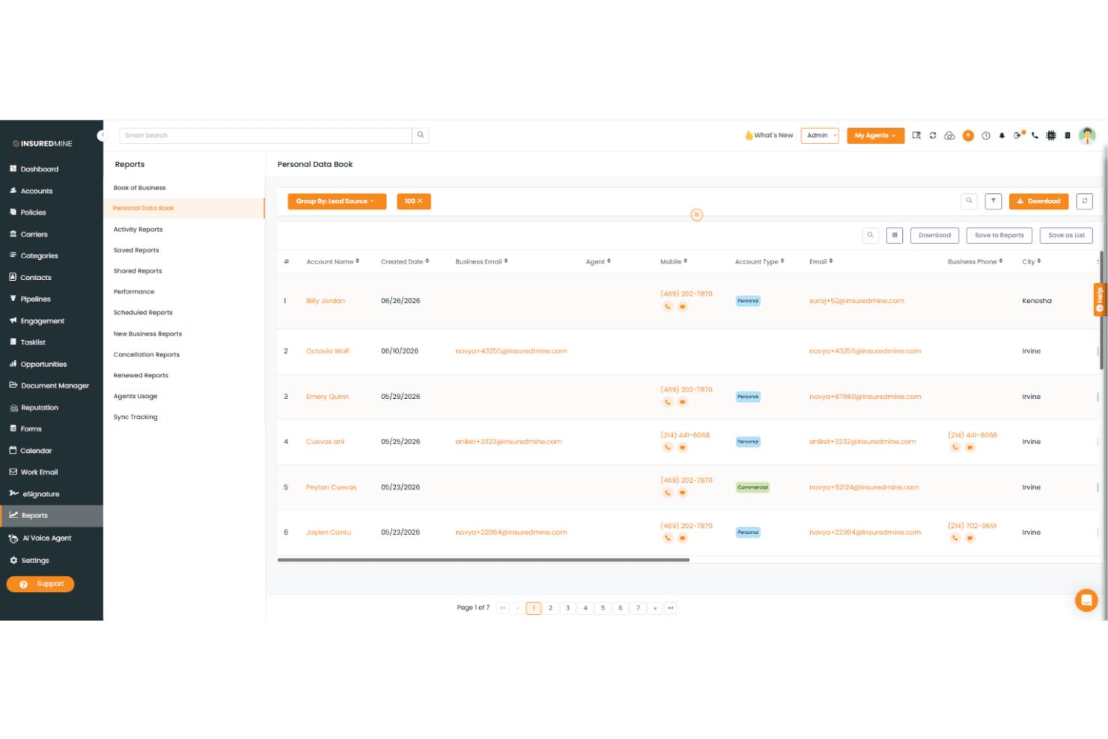Click the What's New link
Screen dimensions: 1108x739
[x=769, y=136]
